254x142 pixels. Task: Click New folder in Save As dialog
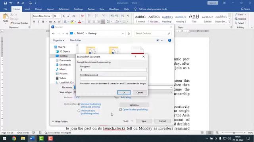pyautogui.click(x=75, y=40)
